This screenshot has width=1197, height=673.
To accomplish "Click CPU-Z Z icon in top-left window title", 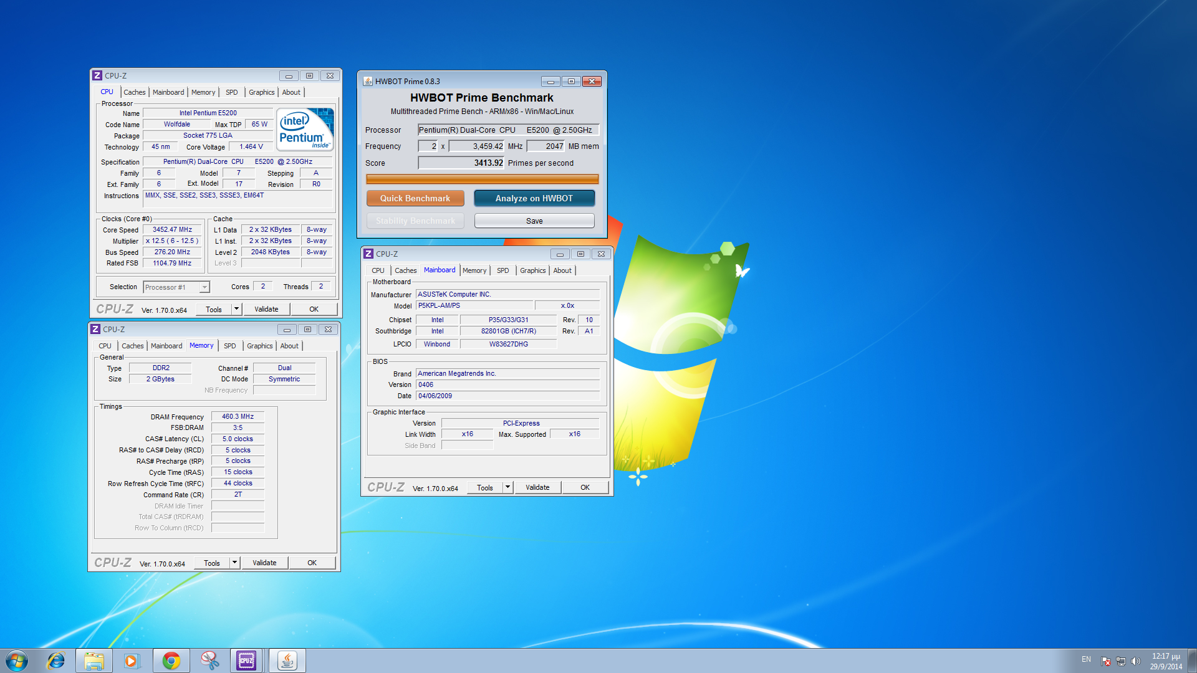I will 97,75.
